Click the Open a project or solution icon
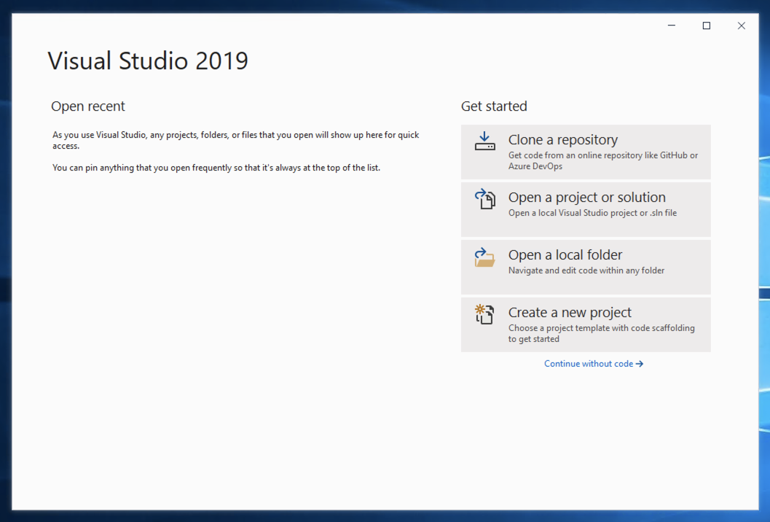This screenshot has height=522, width=770. (x=484, y=199)
